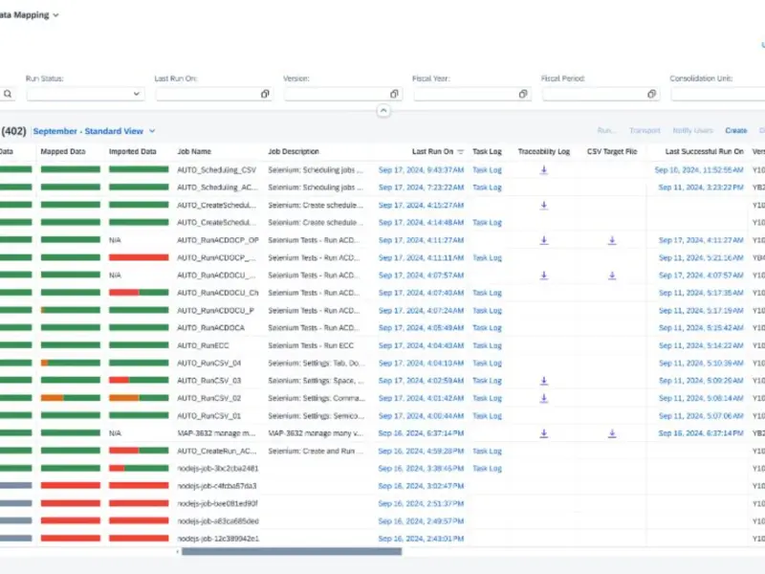Download Traceability Log for AUTO_RunCSV_03
Image resolution: width=765 pixels, height=574 pixels.
click(x=543, y=380)
